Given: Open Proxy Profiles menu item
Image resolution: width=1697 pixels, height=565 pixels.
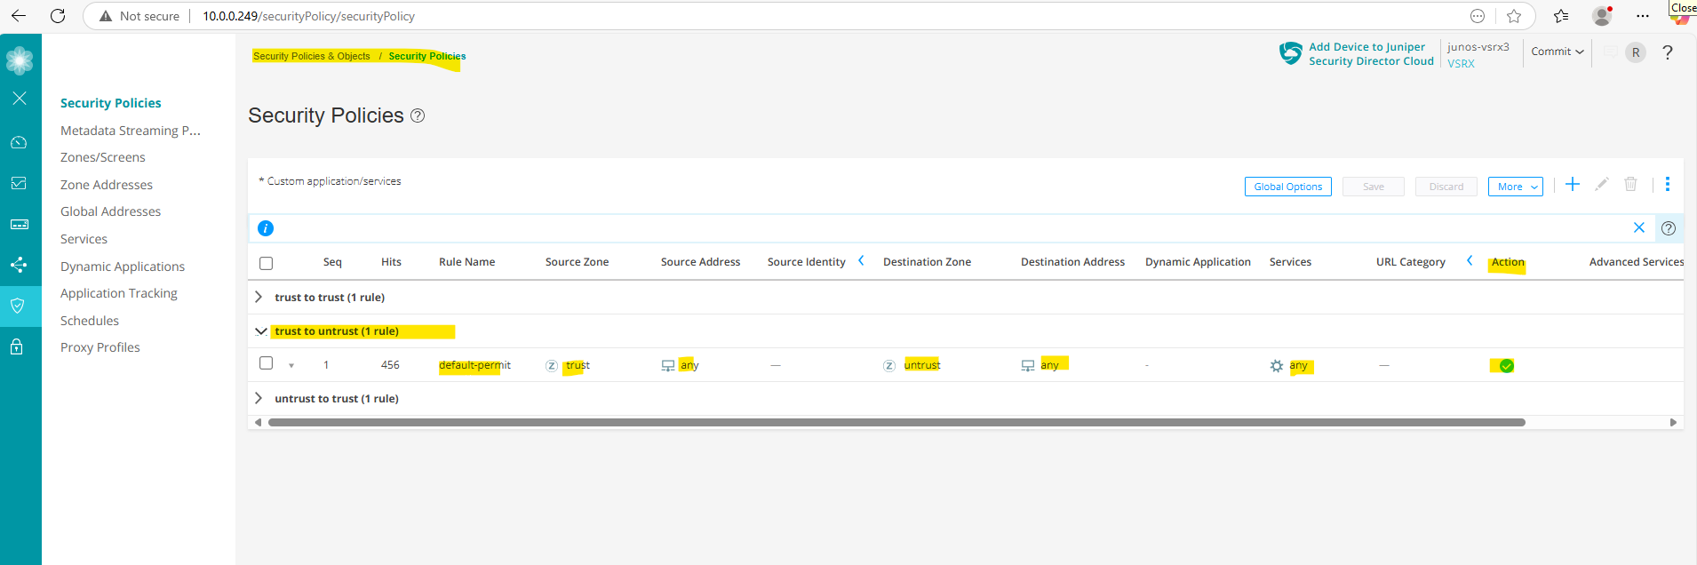Looking at the screenshot, I should coord(100,347).
